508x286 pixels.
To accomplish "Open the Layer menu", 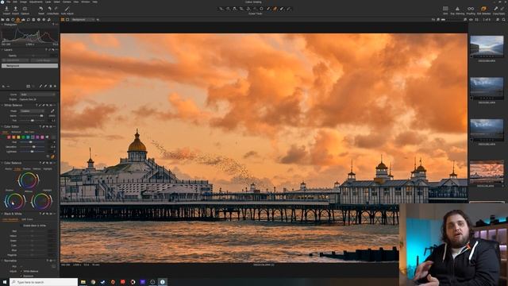I will 48,2.
